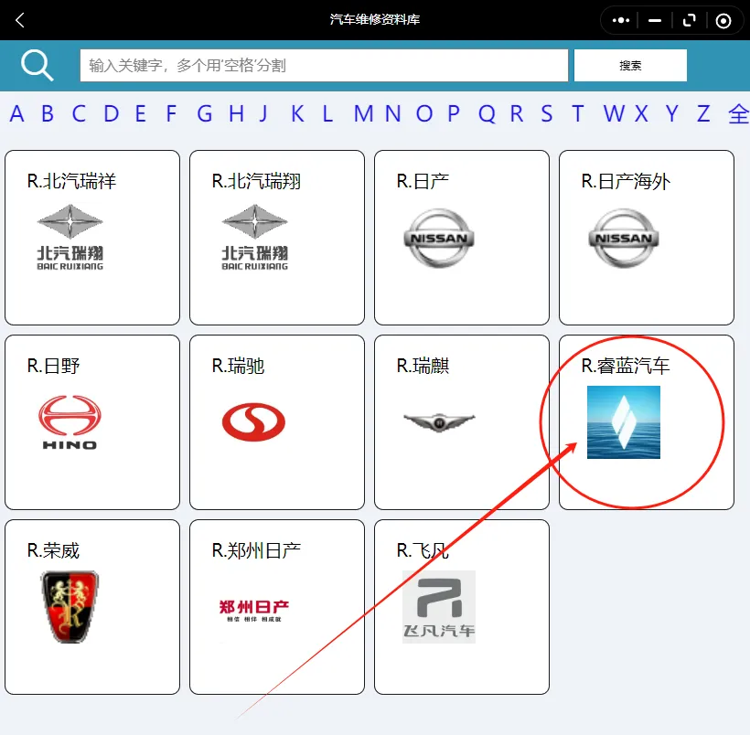The height and width of the screenshot is (735, 750).
Task: Filter brands by letter P
Action: pos(454,113)
